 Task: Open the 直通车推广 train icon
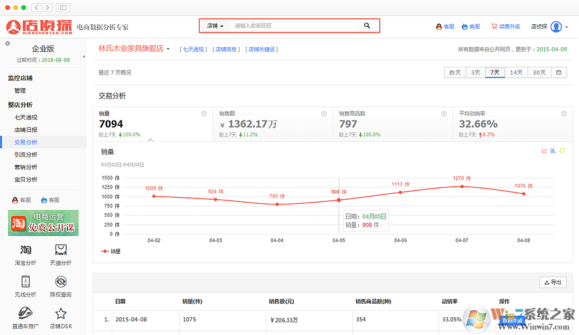pos(25,317)
